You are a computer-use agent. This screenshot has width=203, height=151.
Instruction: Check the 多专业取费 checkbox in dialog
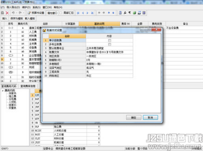point(110,44)
